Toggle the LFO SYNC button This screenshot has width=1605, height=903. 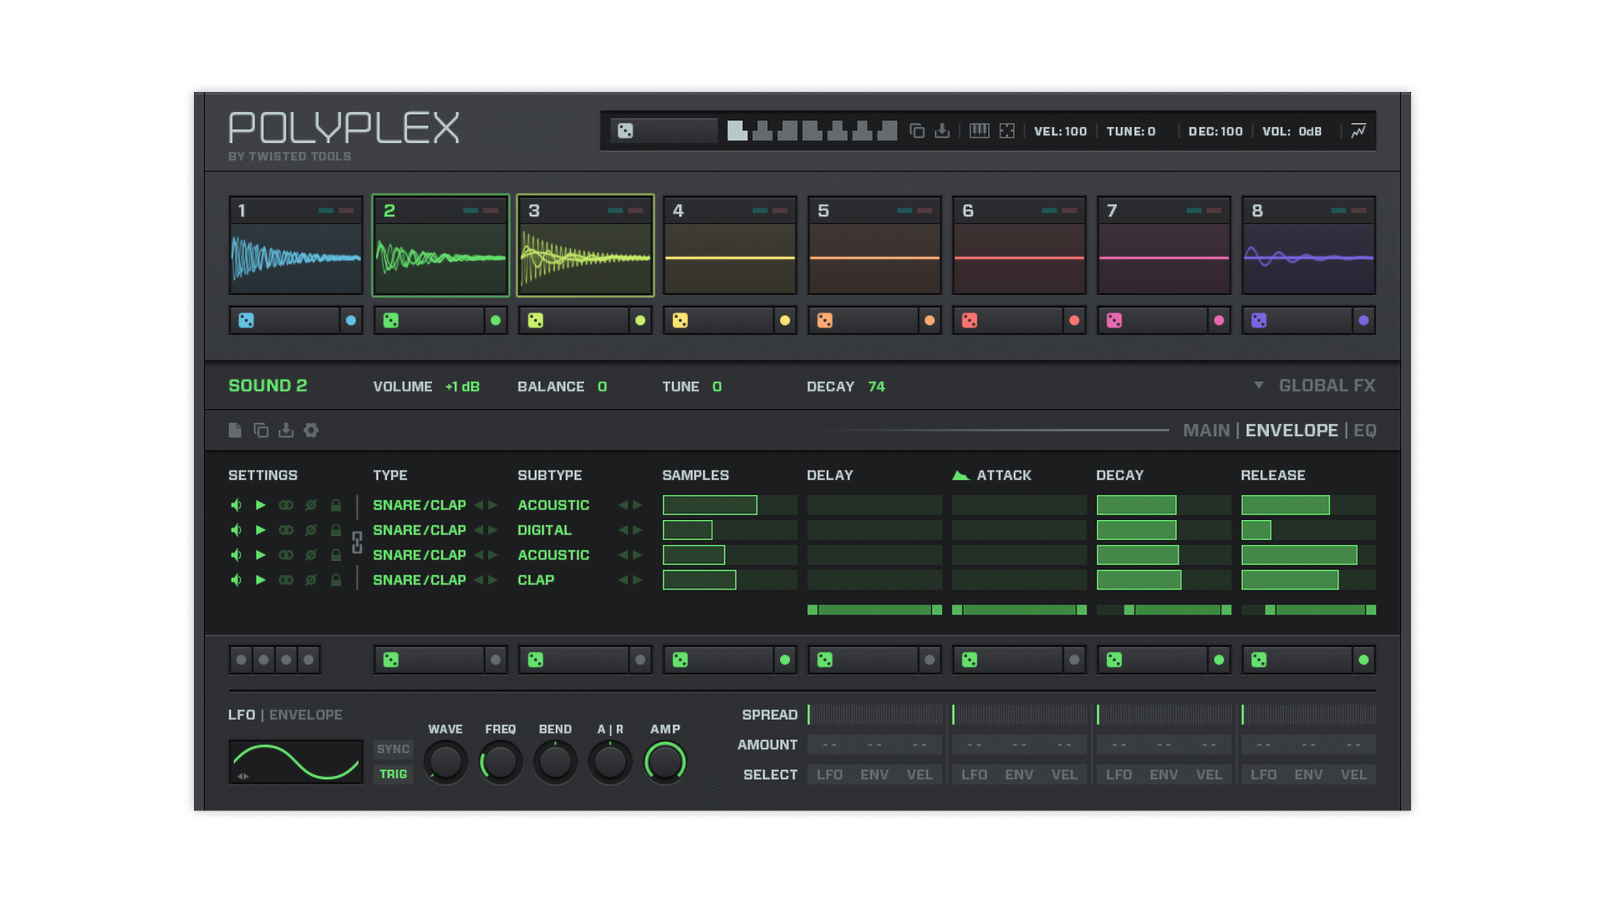tap(393, 749)
